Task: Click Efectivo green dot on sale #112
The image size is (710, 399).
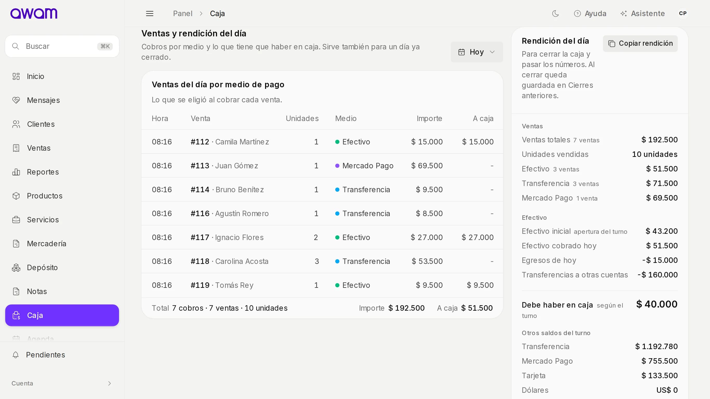Action: pyautogui.click(x=337, y=142)
